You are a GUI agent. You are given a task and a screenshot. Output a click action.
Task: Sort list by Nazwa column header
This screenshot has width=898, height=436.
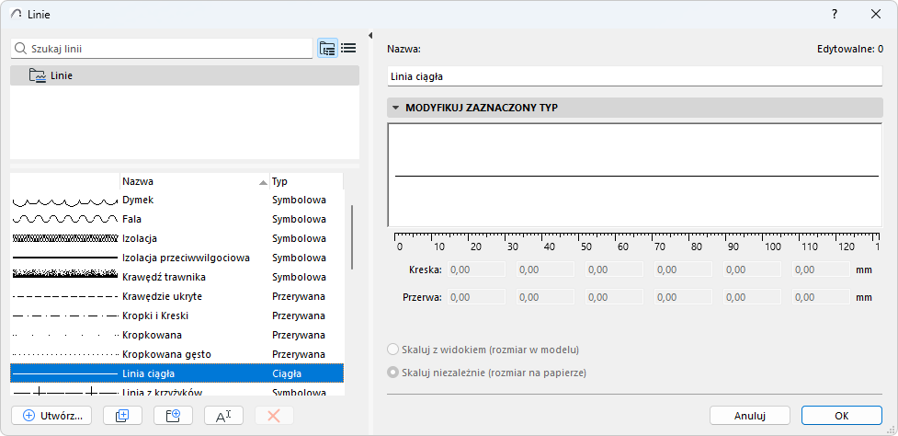[x=194, y=181]
